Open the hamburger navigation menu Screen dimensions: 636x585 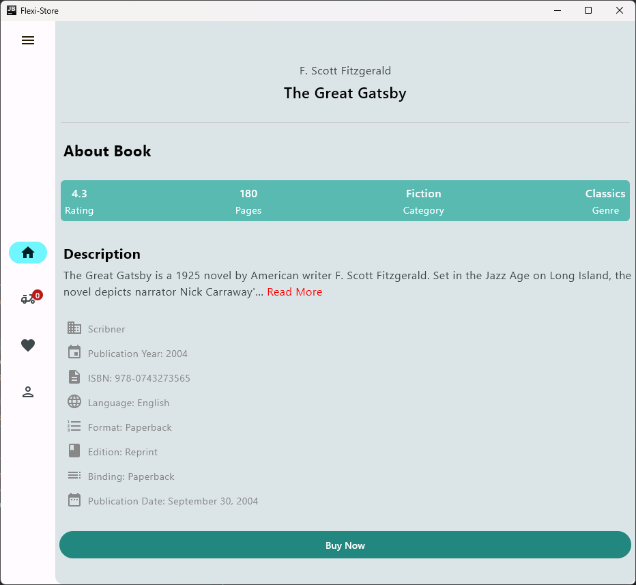[28, 40]
